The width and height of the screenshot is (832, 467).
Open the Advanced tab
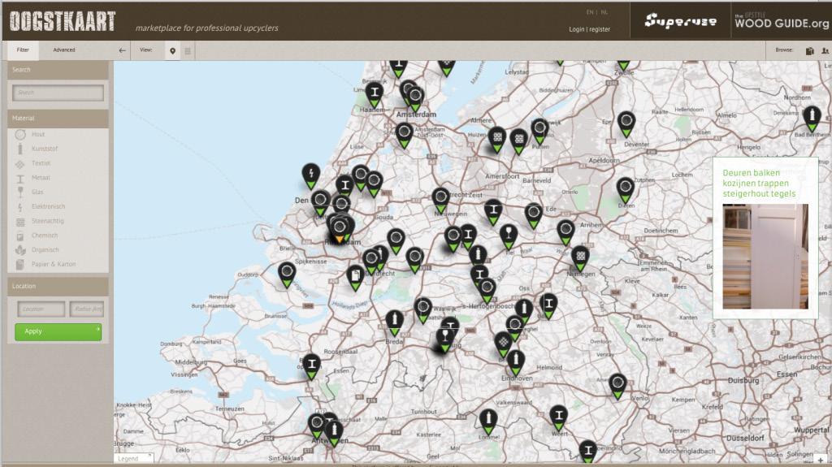[64, 50]
